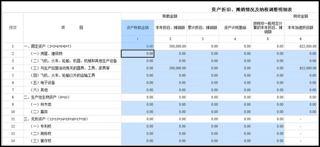The image size is (320, 147).
Task: Click 资产计税基础 cell for 房屋、建筑物
Action: 235,54
